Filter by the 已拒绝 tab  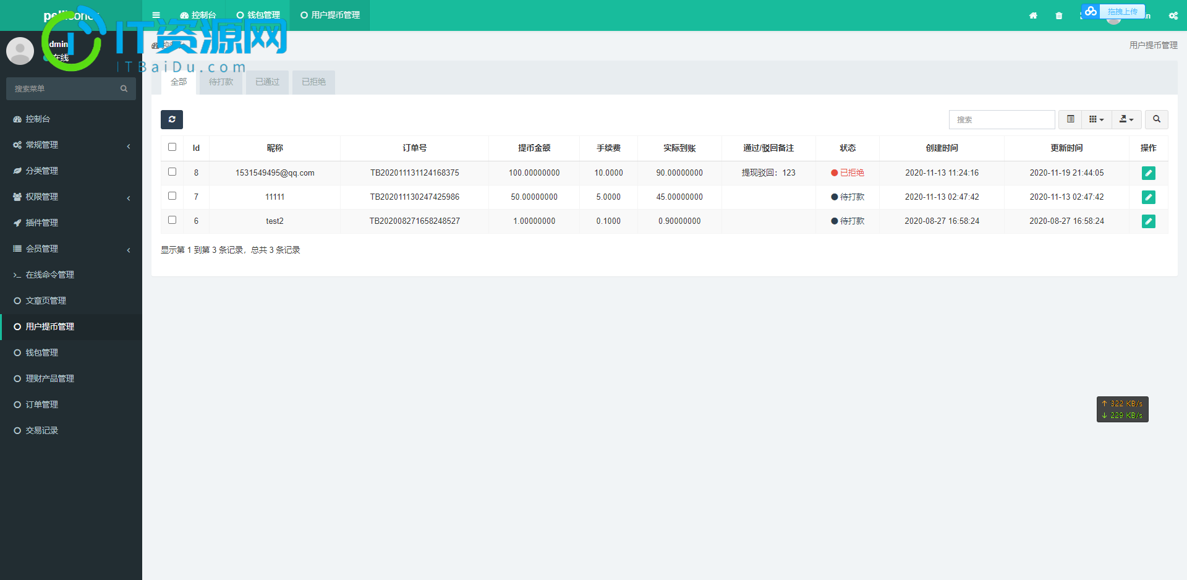(x=313, y=82)
